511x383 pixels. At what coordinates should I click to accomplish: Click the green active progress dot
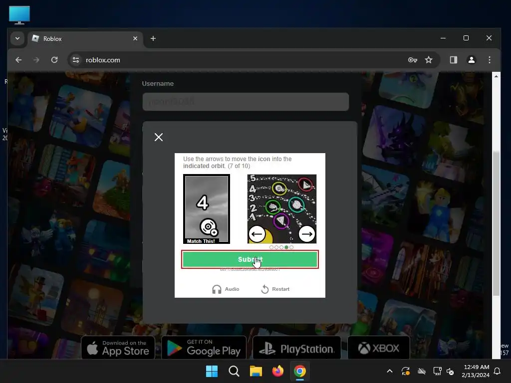coord(286,247)
